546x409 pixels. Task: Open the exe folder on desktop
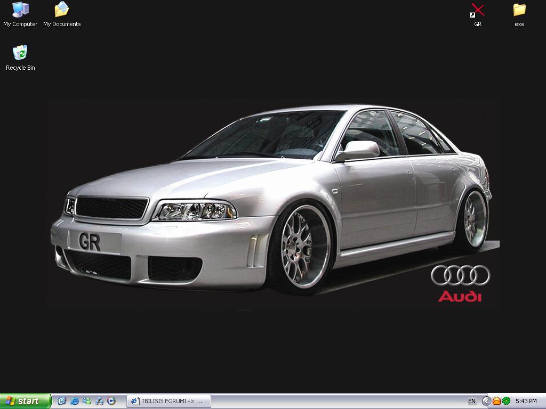(x=519, y=10)
